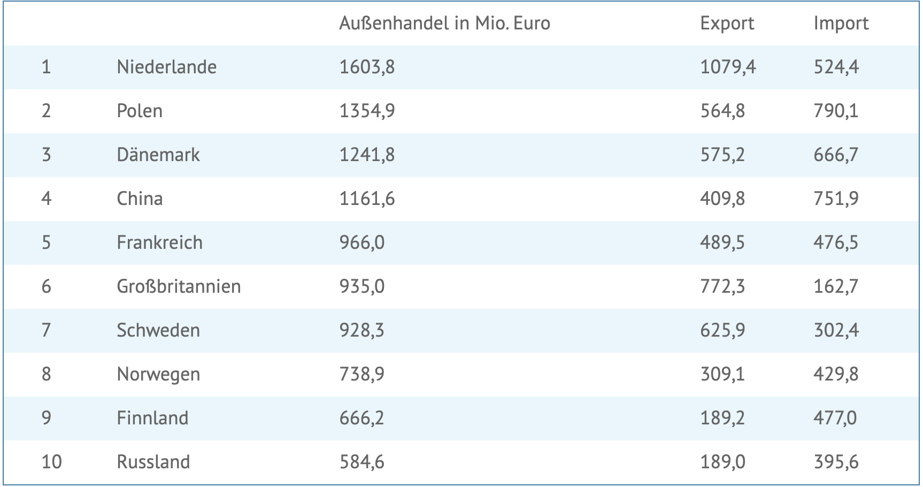The width and height of the screenshot is (923, 487).
Task: Click Großbritannien's export value 772,3
Action: point(722,287)
